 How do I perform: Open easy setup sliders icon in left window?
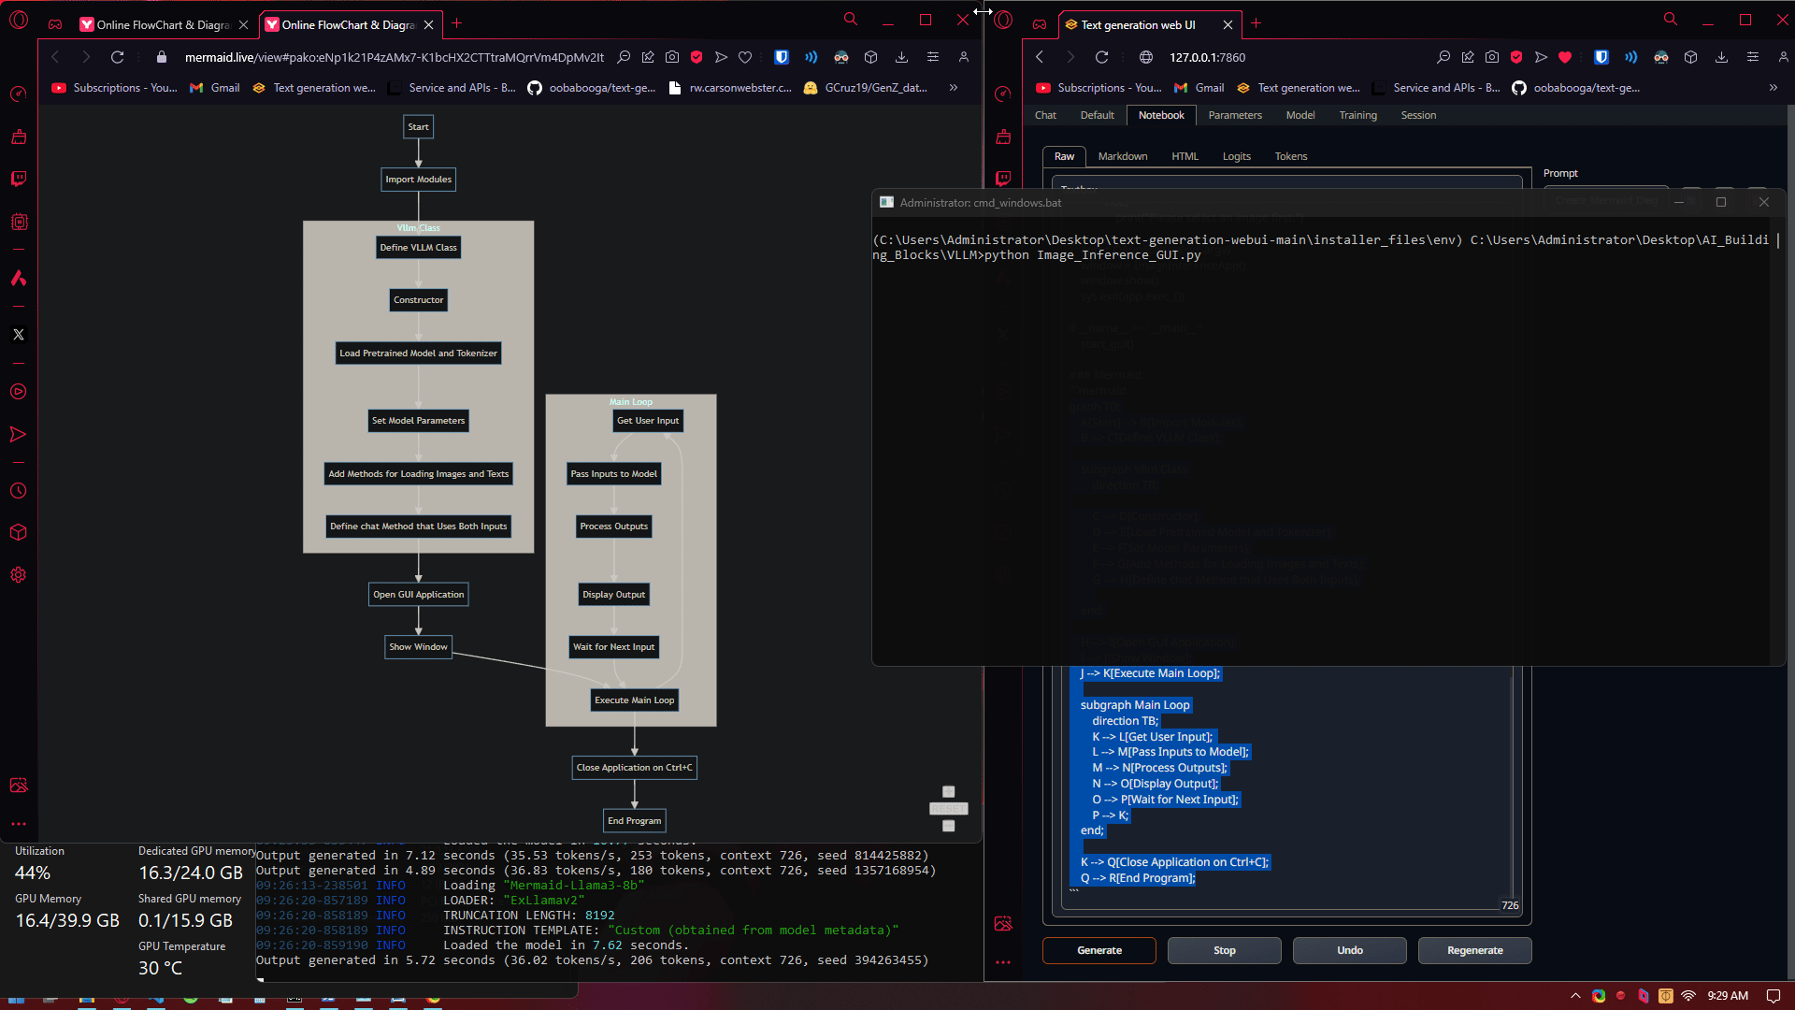[933, 57]
